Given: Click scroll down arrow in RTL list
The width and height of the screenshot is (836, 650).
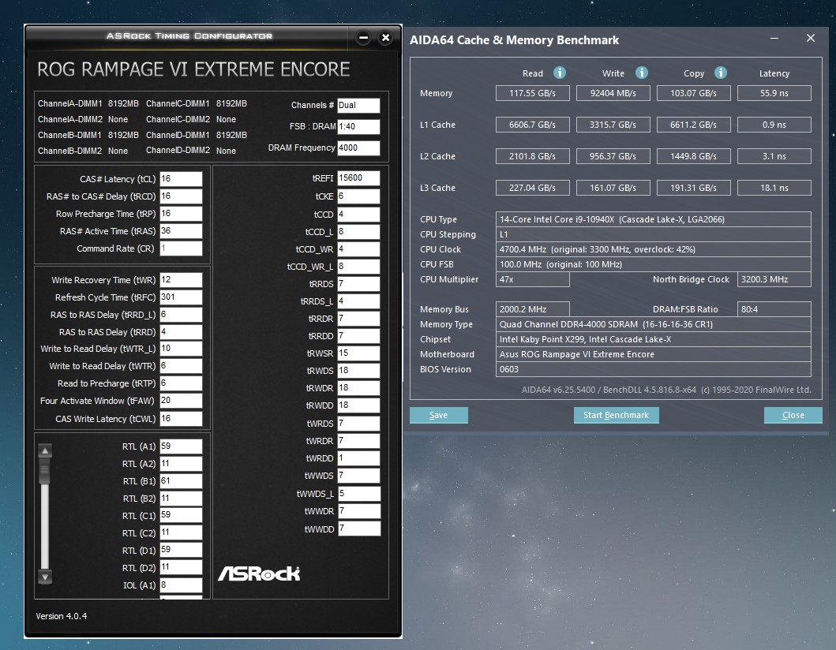Looking at the screenshot, I should coord(45,577).
